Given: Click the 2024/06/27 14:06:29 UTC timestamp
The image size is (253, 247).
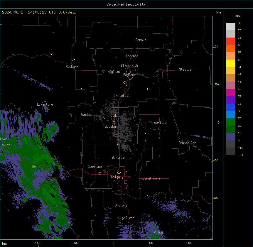Looking at the screenshot, I should (x=29, y=12).
